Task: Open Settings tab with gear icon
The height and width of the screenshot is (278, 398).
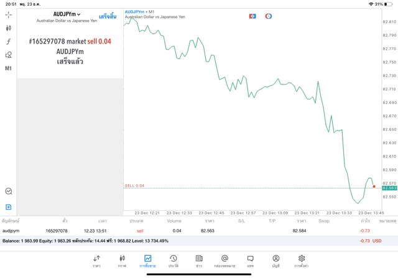Action: tap(302, 261)
